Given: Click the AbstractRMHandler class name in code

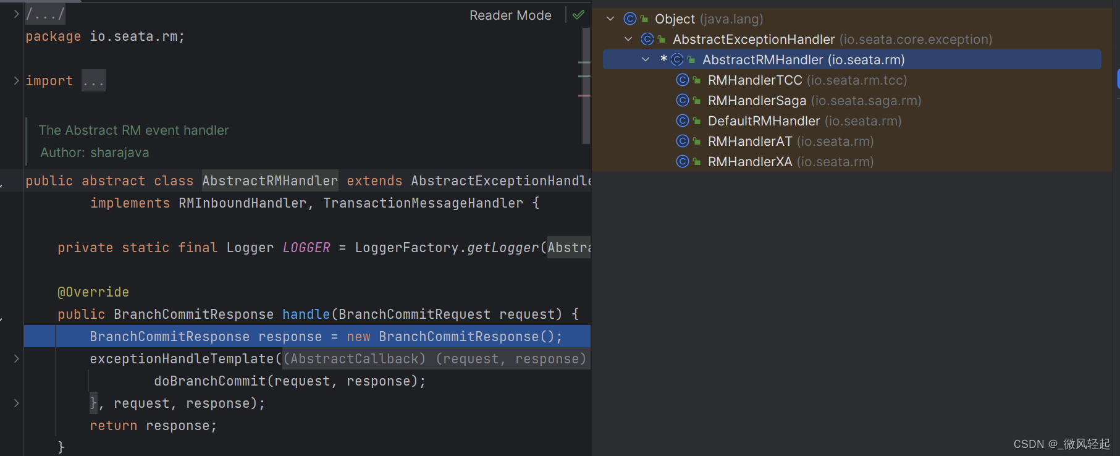Looking at the screenshot, I should click(x=270, y=181).
